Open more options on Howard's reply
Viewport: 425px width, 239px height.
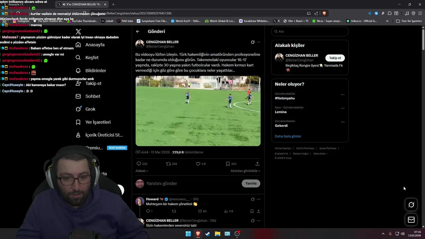coord(259,199)
